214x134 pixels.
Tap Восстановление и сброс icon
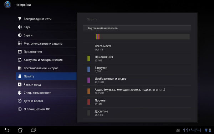(20, 68)
